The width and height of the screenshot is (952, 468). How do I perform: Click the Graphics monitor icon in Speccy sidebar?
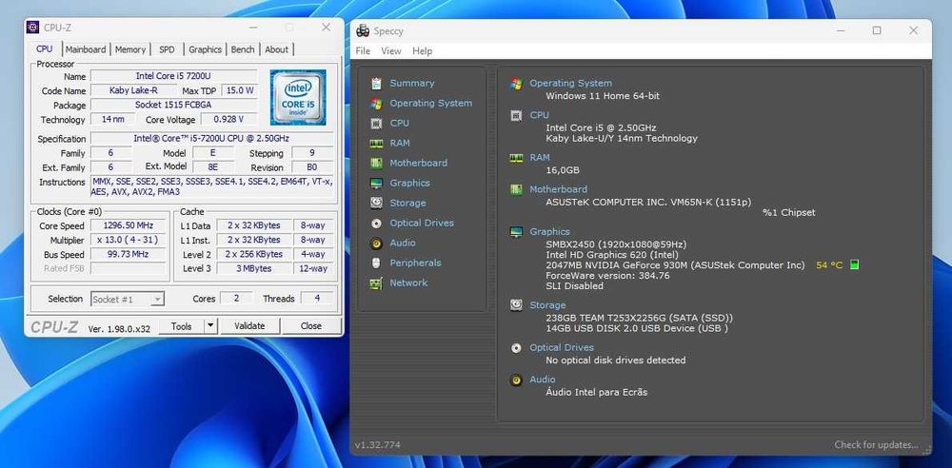[x=376, y=183]
